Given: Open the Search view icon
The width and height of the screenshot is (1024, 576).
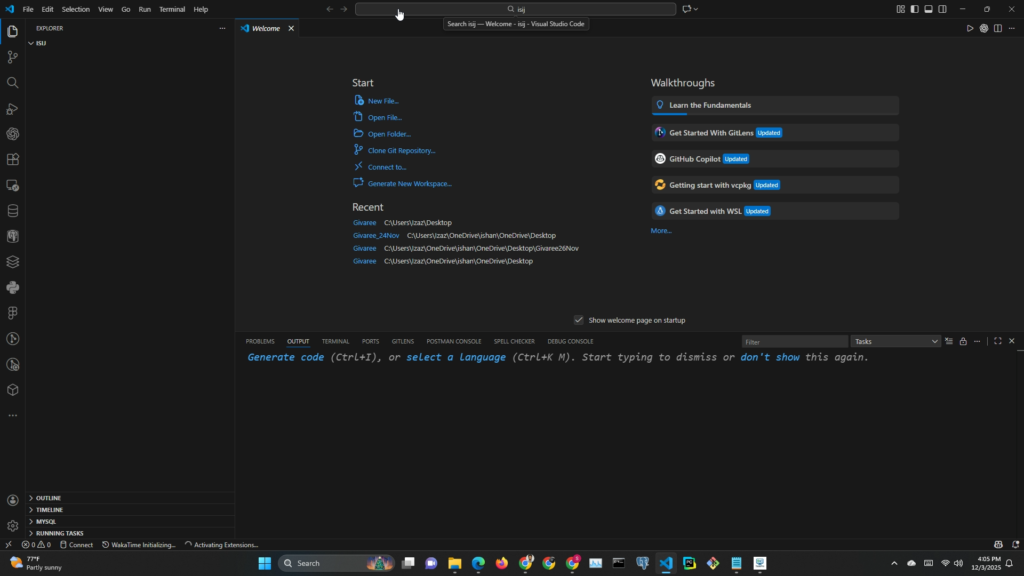Looking at the screenshot, I should click(x=12, y=83).
